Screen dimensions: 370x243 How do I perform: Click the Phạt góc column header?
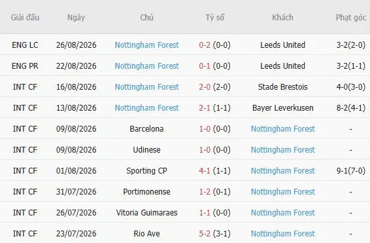click(350, 18)
